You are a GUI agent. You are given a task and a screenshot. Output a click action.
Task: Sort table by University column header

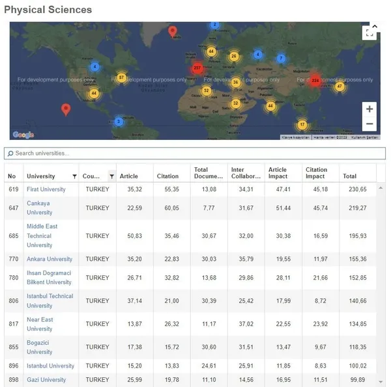tap(41, 176)
